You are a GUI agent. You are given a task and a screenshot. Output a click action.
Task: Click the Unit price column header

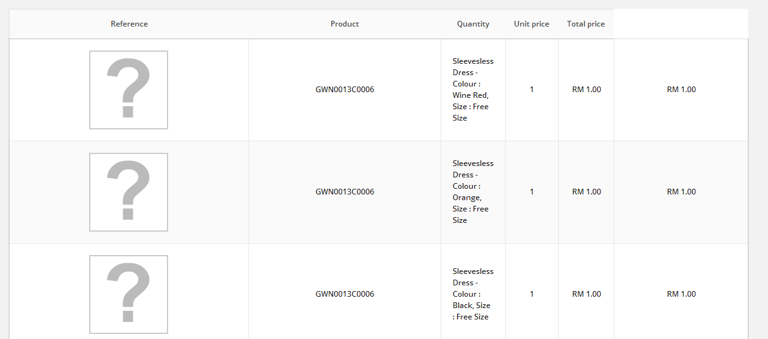point(531,24)
